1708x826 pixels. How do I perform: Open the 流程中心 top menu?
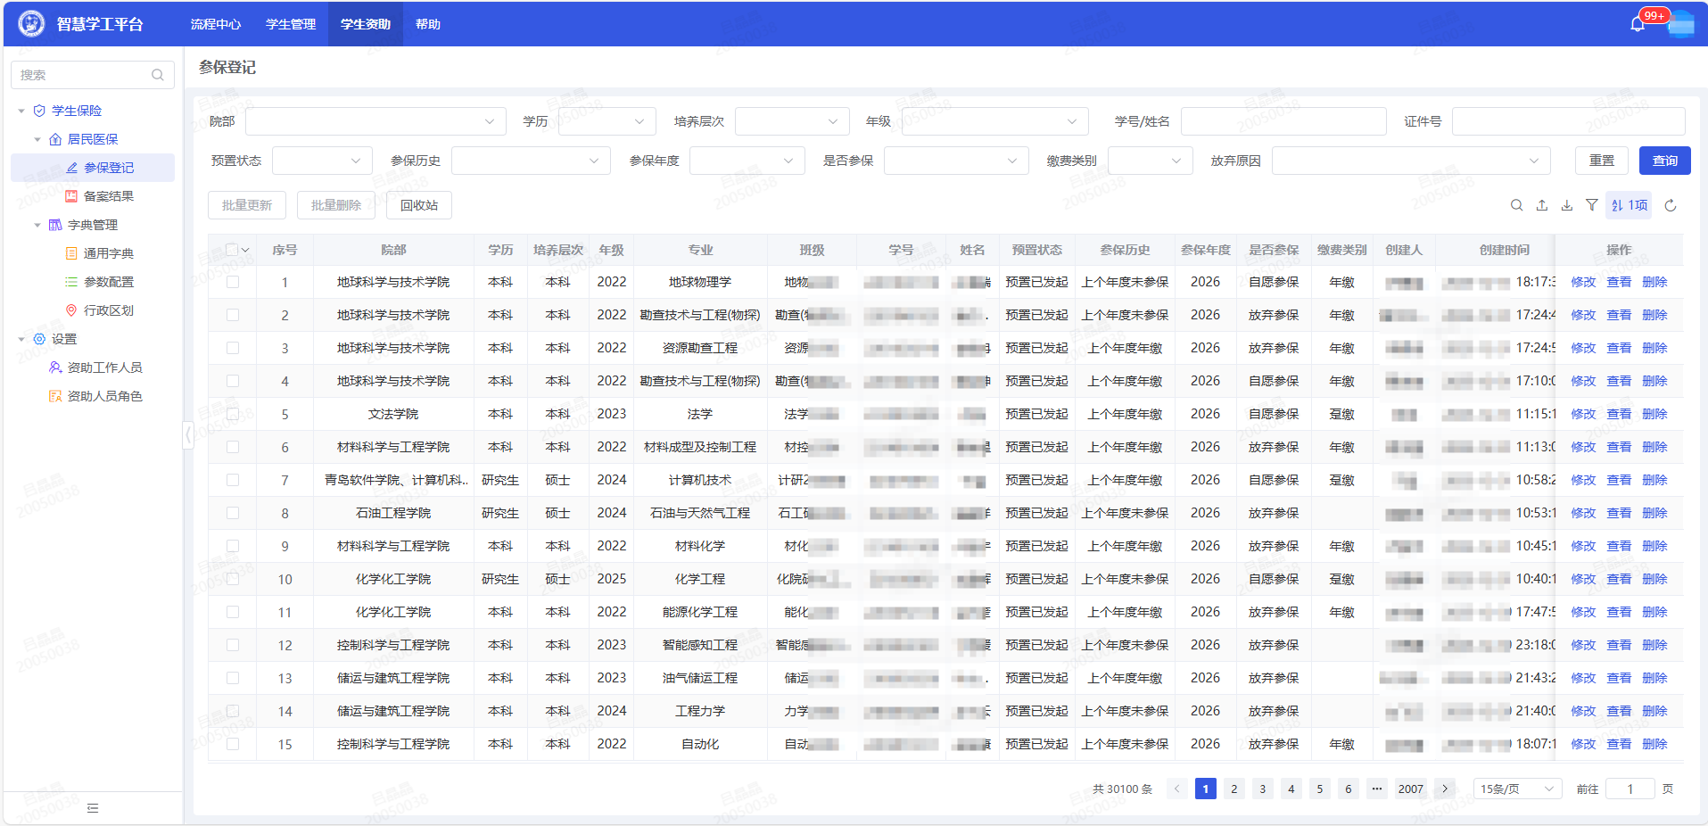point(215,24)
